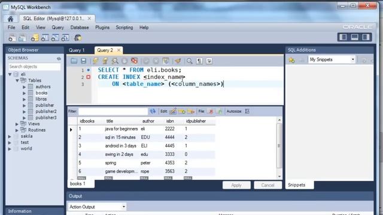
Task: Open My Snippets dropdown
Action: pos(332,60)
